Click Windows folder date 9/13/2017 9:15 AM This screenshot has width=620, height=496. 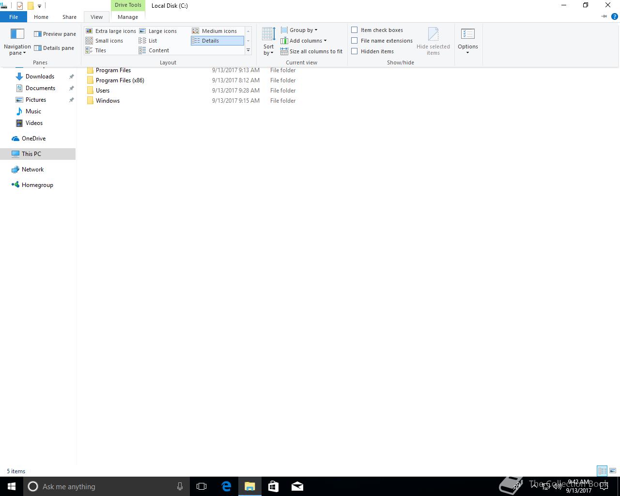coord(235,101)
